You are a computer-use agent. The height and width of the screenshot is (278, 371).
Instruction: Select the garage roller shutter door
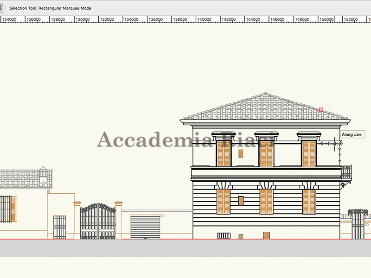(145, 227)
